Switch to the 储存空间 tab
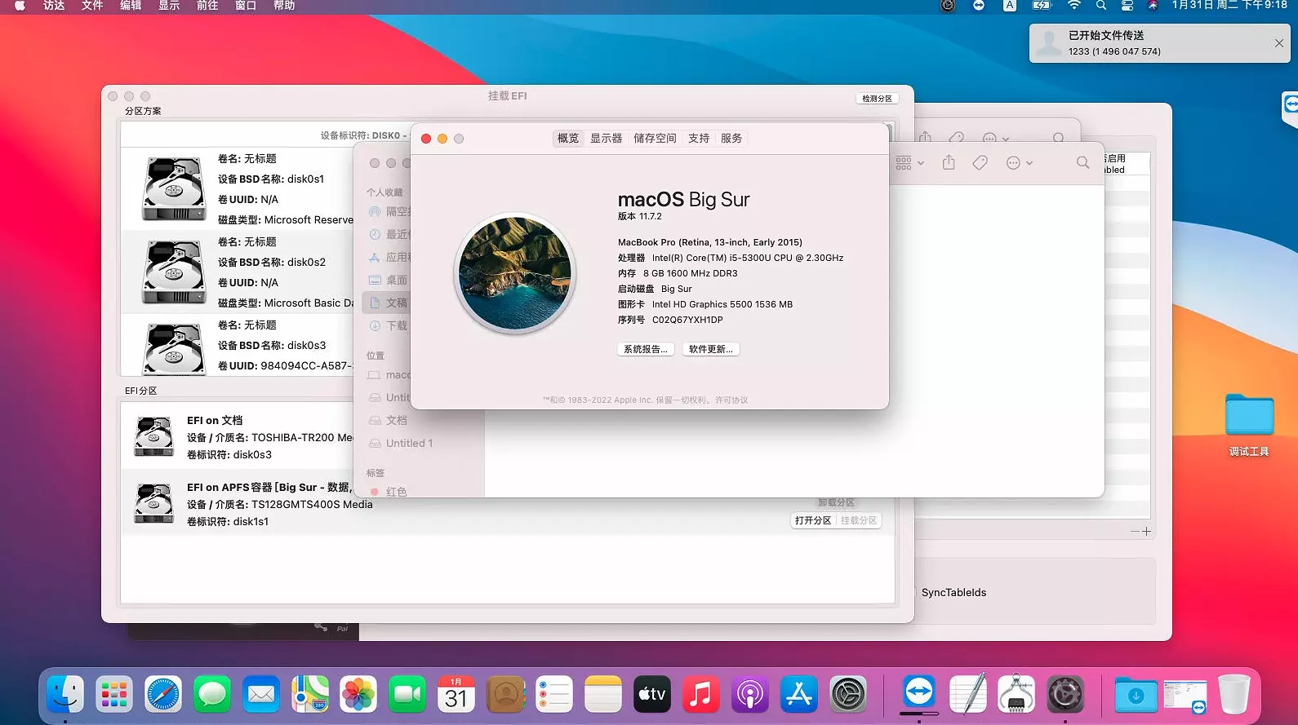 [x=655, y=139]
